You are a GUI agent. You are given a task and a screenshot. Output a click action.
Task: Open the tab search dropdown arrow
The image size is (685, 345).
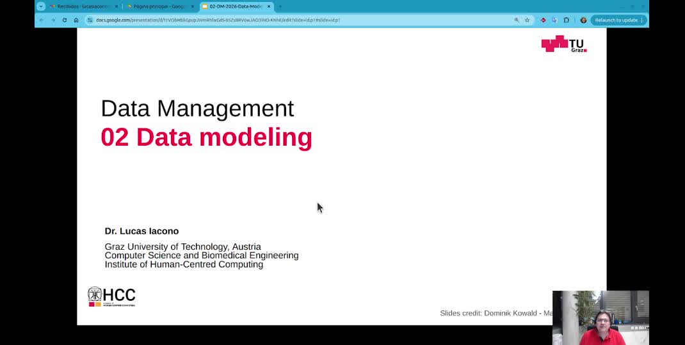pyautogui.click(x=40, y=6)
